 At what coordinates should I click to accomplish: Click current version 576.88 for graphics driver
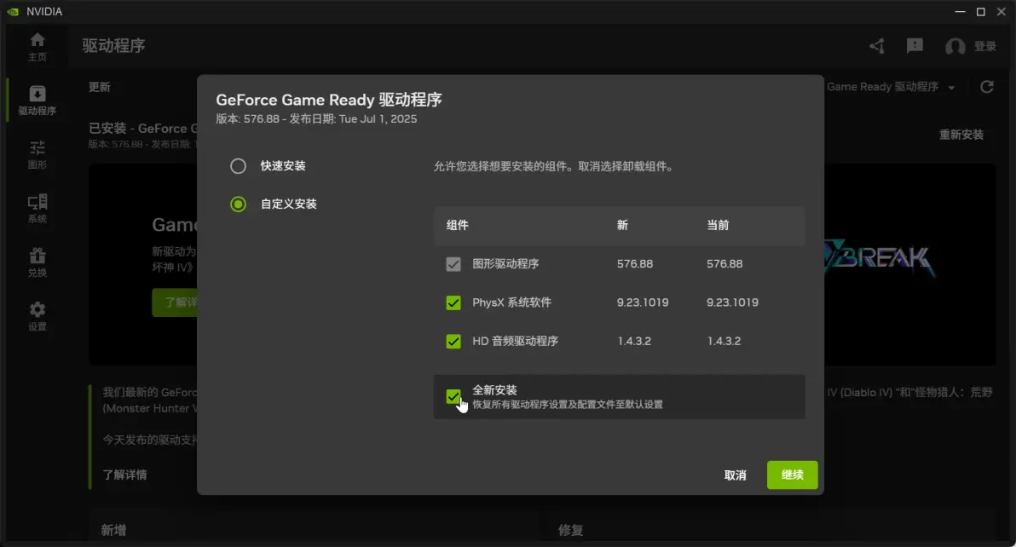[724, 264]
